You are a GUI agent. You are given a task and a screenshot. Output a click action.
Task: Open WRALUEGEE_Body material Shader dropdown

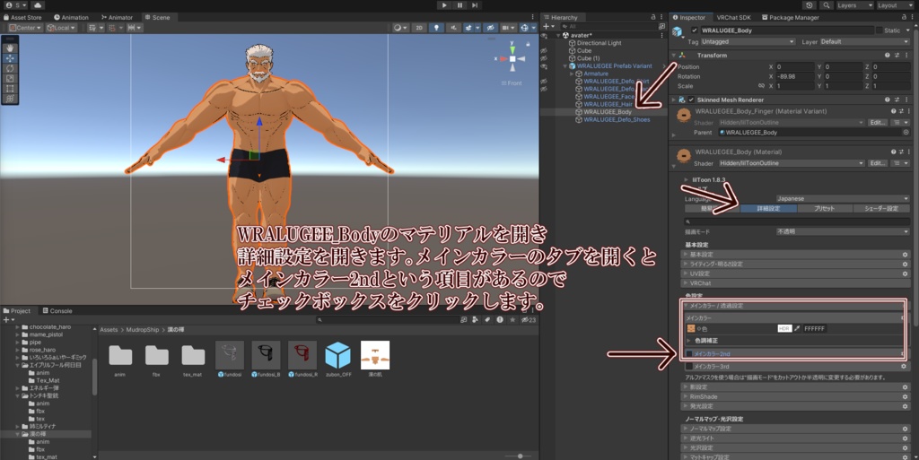(792, 163)
